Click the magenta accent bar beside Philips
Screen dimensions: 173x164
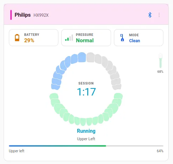(11, 15)
